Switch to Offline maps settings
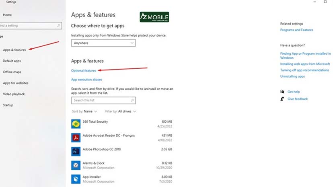 (12, 72)
